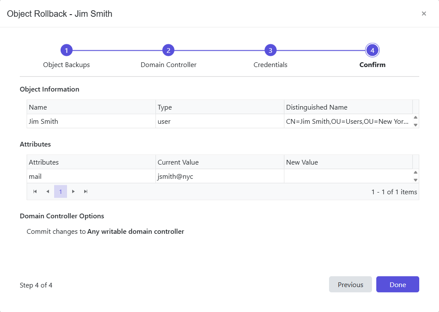Select step 1 Object Backups
The width and height of the screenshot is (439, 312).
click(x=67, y=50)
